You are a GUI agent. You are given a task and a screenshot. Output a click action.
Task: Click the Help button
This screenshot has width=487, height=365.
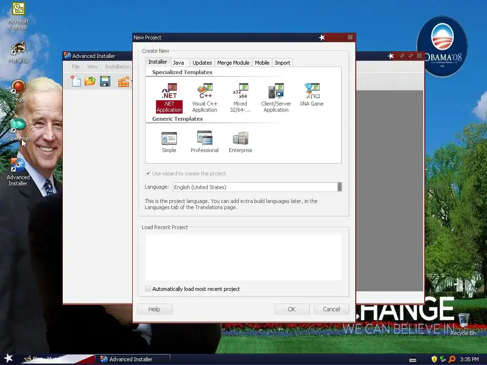[155, 309]
